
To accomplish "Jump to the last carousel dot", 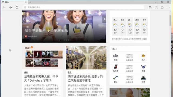I will pos(68,40).
